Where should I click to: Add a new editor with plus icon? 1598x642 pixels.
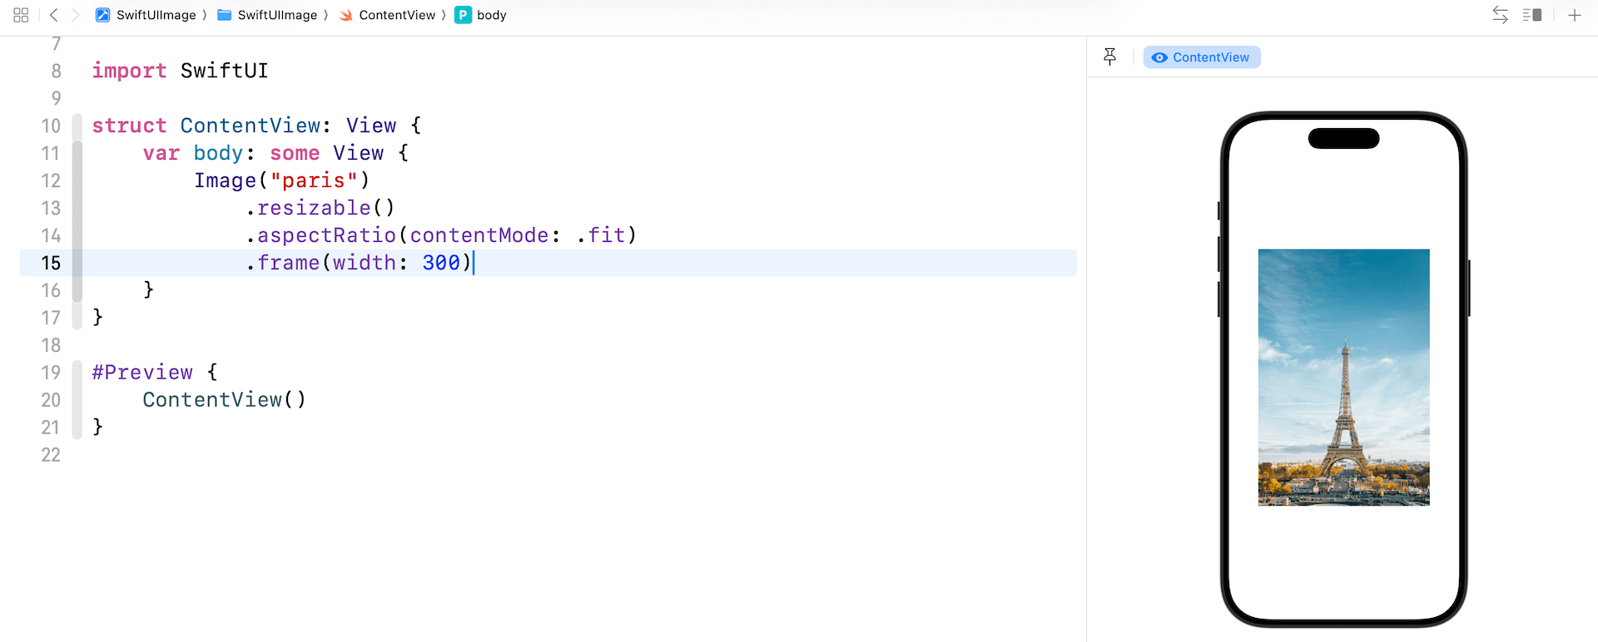click(1575, 15)
